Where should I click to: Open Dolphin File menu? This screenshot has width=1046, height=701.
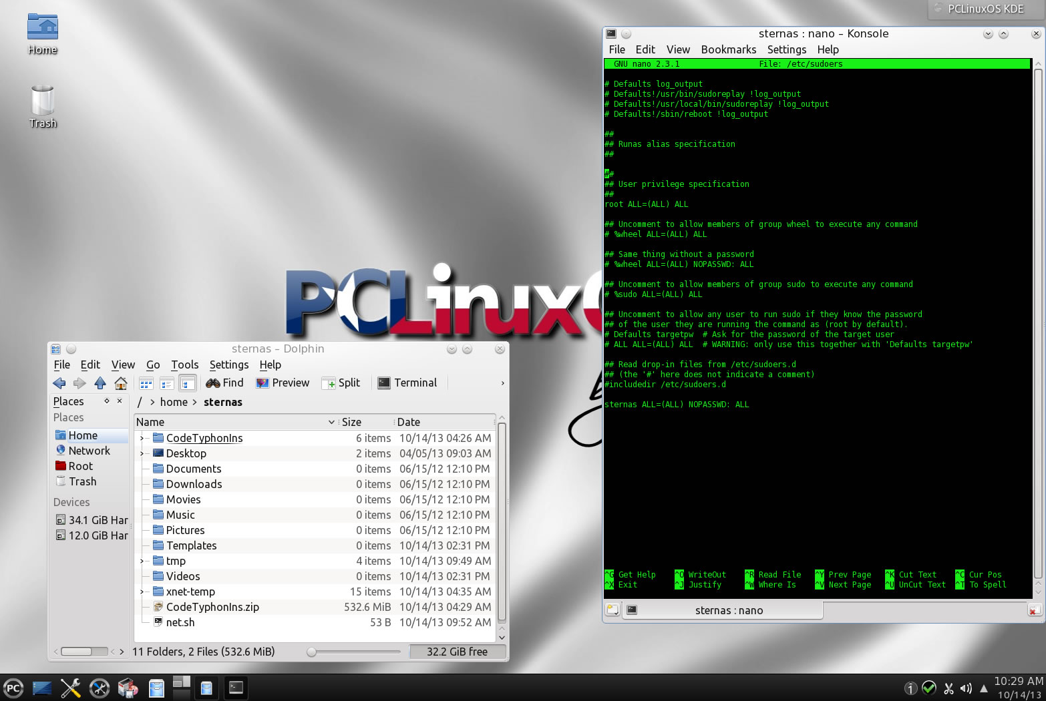pyautogui.click(x=62, y=365)
